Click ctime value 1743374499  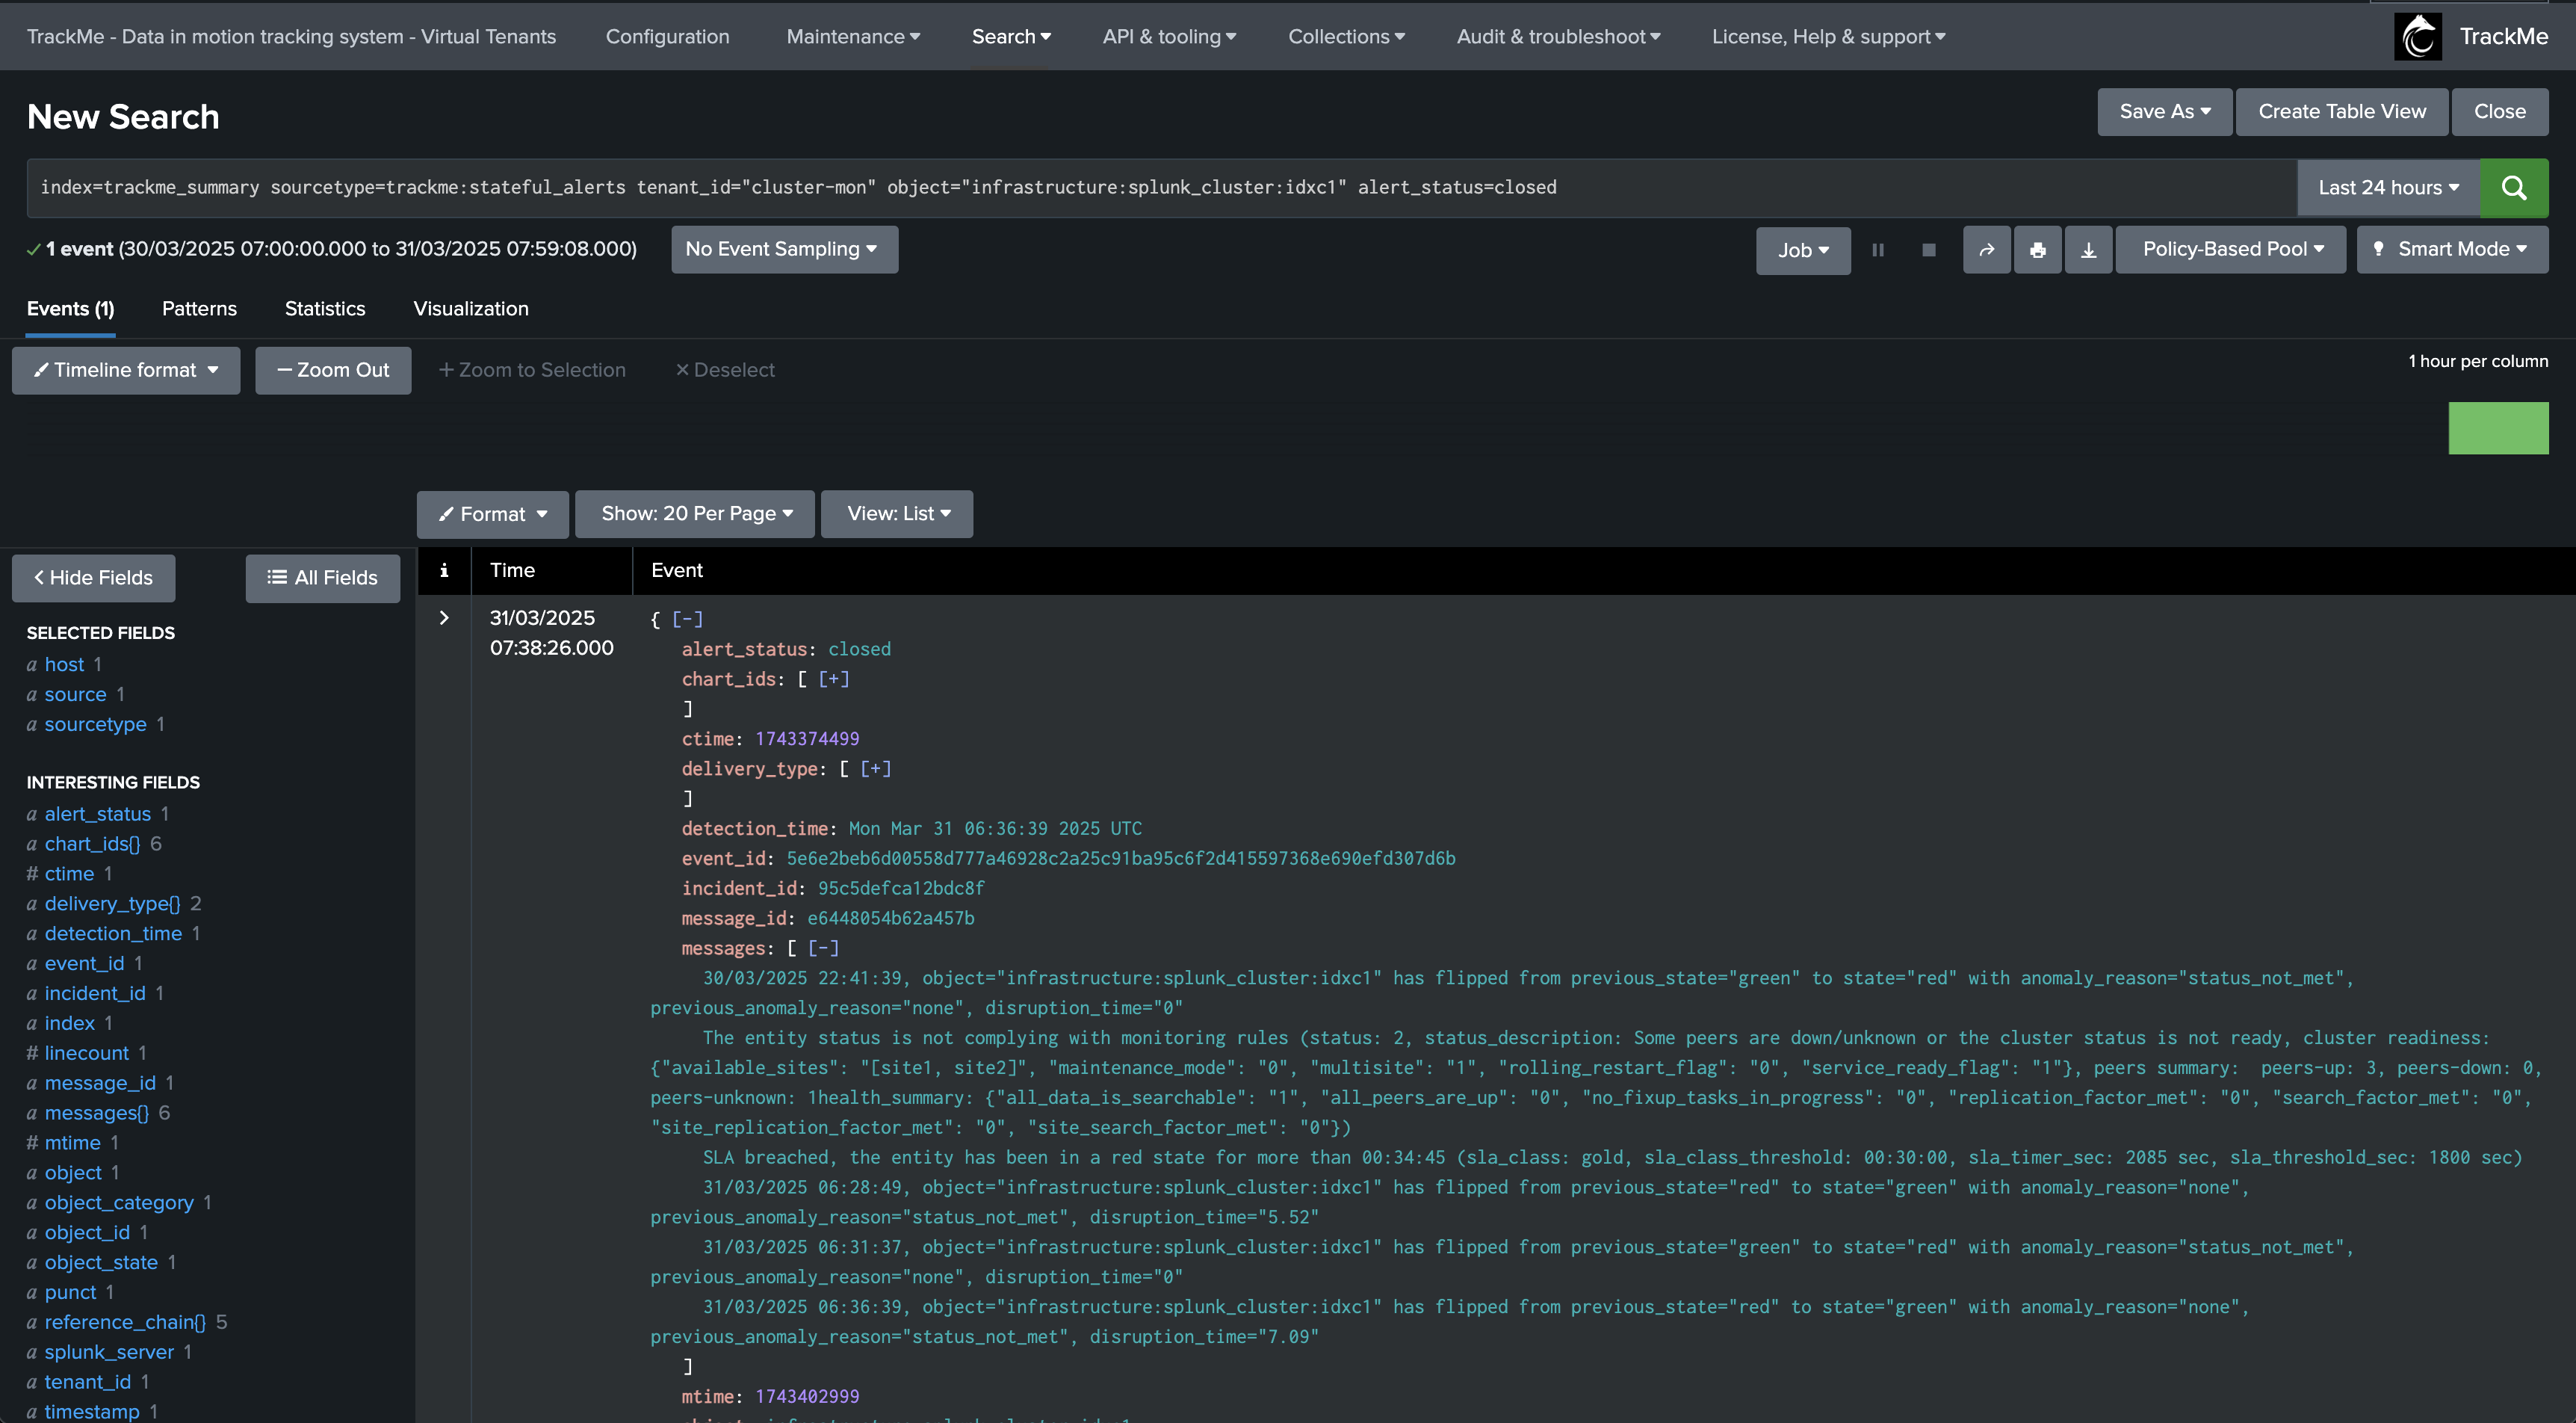coord(807,738)
